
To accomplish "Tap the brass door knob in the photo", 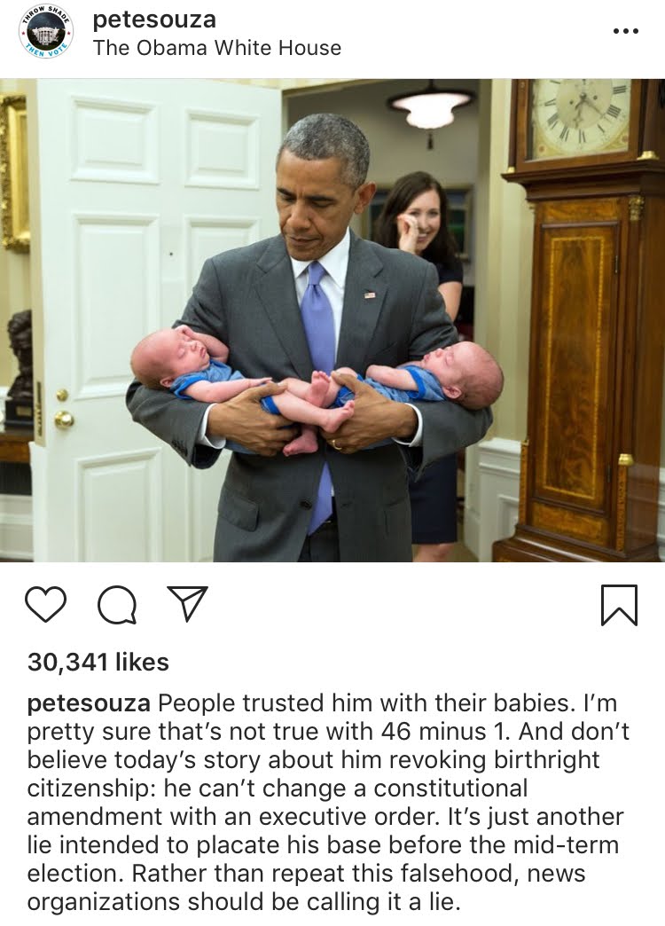I will pos(64,420).
